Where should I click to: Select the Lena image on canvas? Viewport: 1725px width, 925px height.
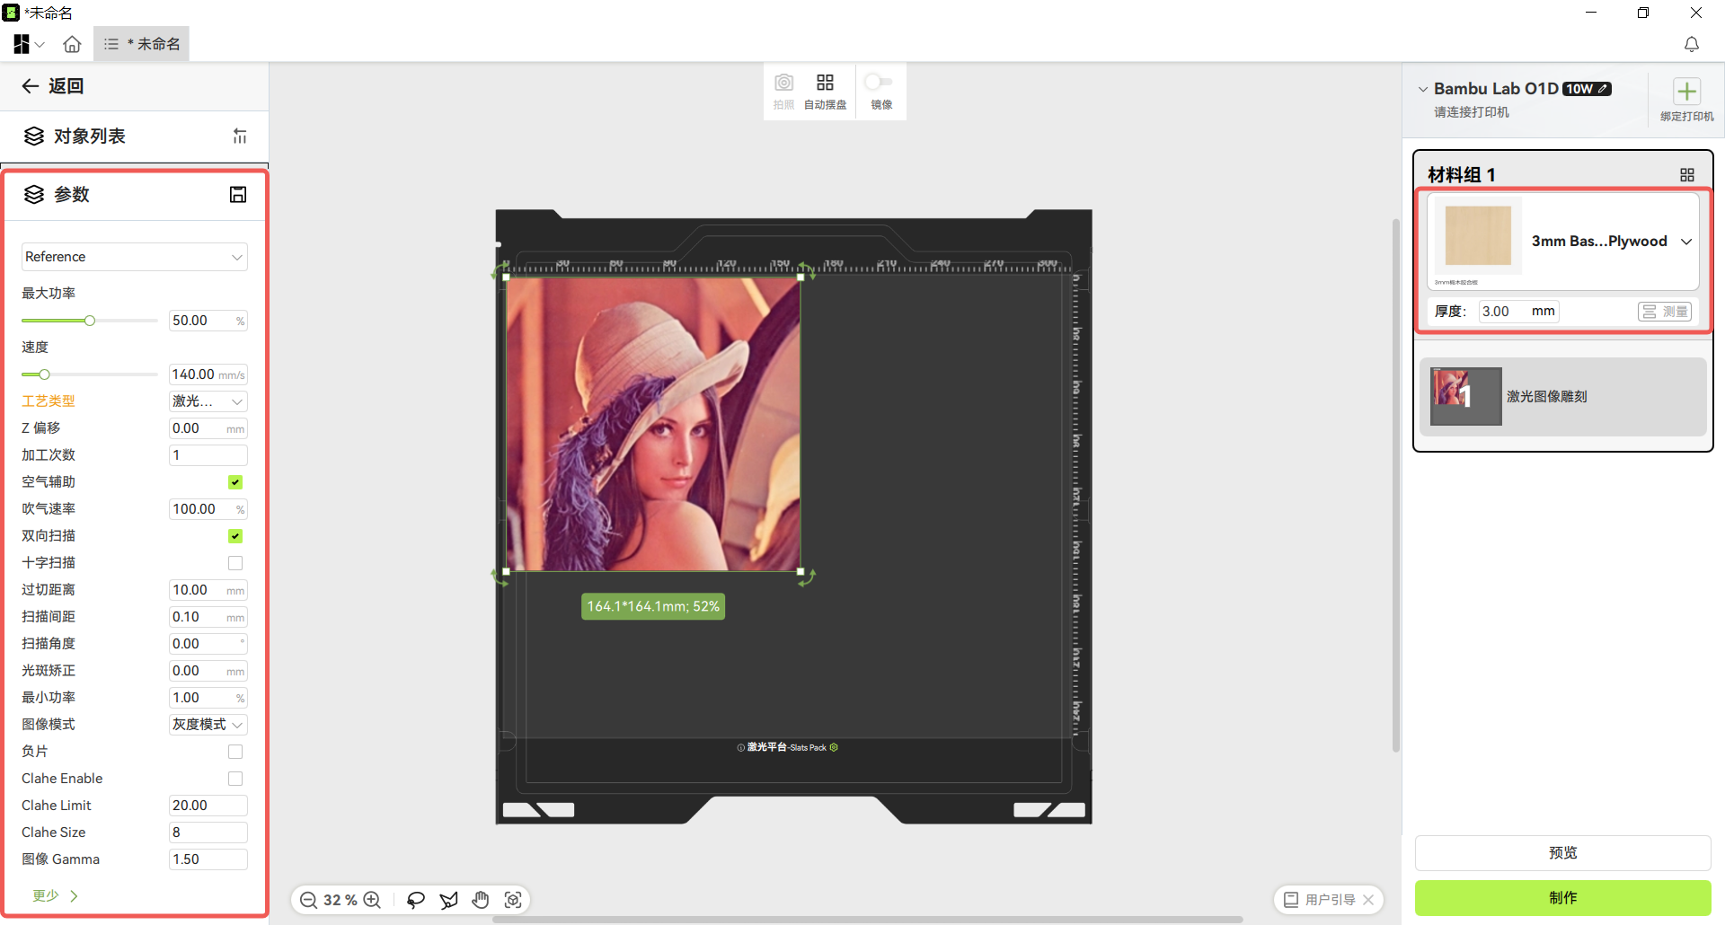[x=653, y=424]
